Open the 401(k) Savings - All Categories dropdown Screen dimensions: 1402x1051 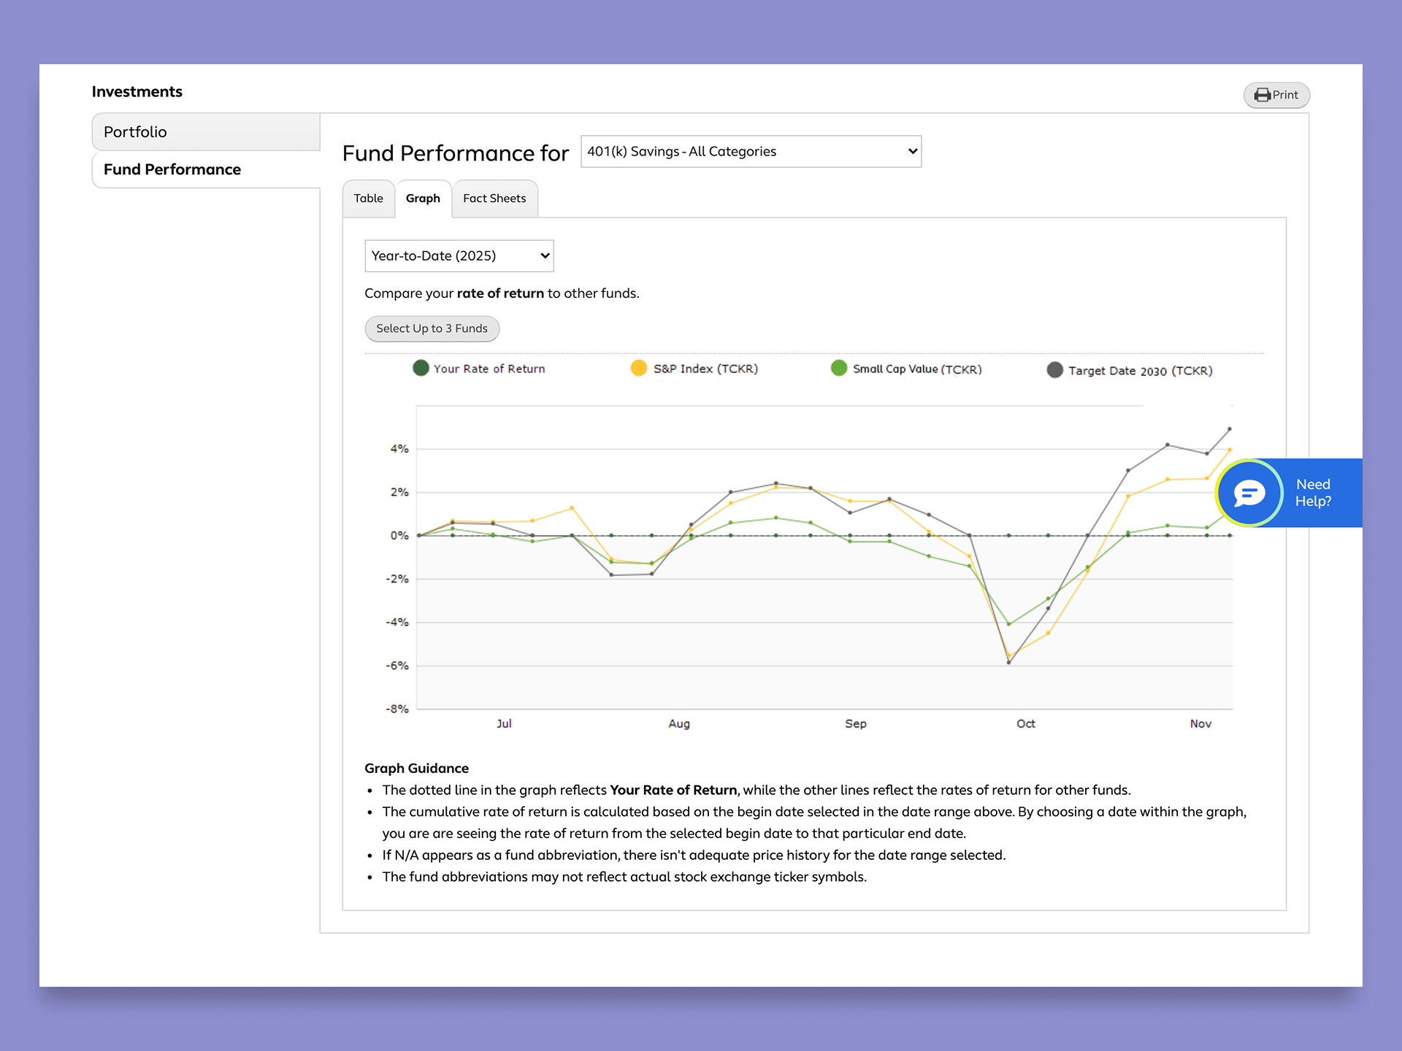coord(751,151)
